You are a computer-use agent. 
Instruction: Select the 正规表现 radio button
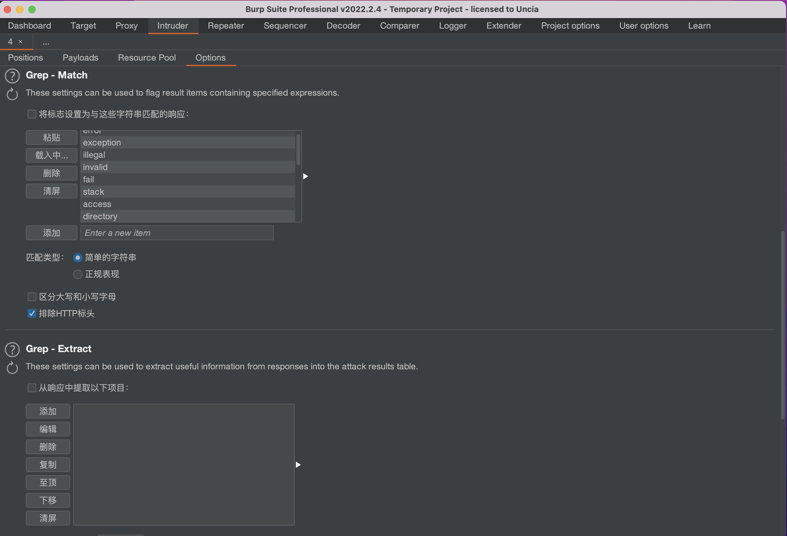tap(77, 274)
